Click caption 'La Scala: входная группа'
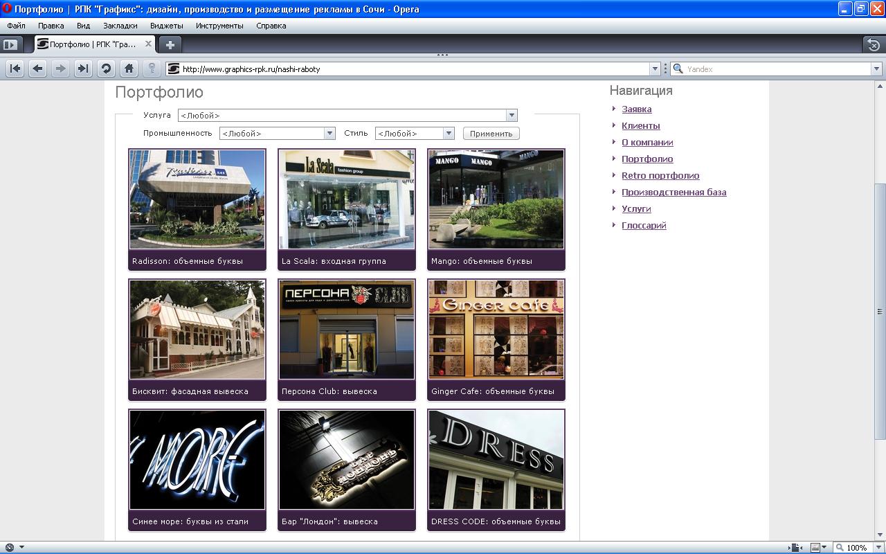886x554 pixels. [x=334, y=261]
